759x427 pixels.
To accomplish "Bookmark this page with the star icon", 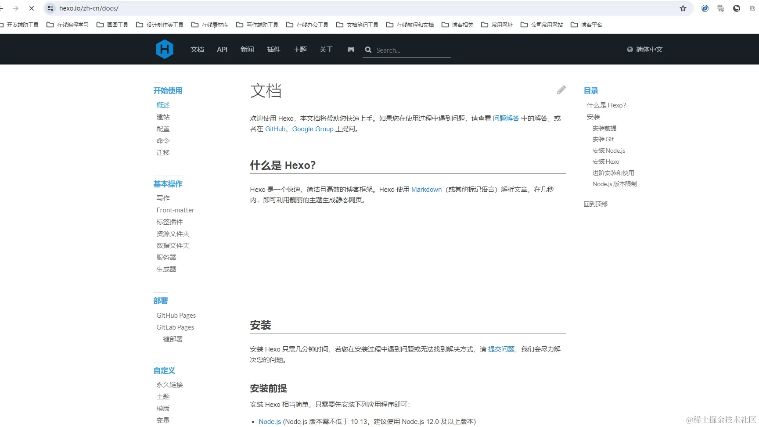I will [x=683, y=8].
